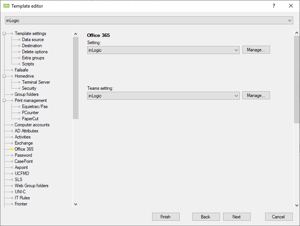Select the yellow Office 365 tree node

pyautogui.click(x=24, y=149)
